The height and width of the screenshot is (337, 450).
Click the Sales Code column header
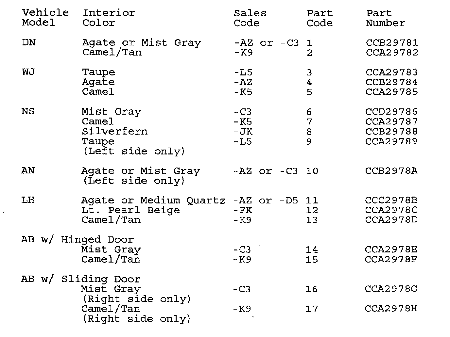tap(250, 18)
